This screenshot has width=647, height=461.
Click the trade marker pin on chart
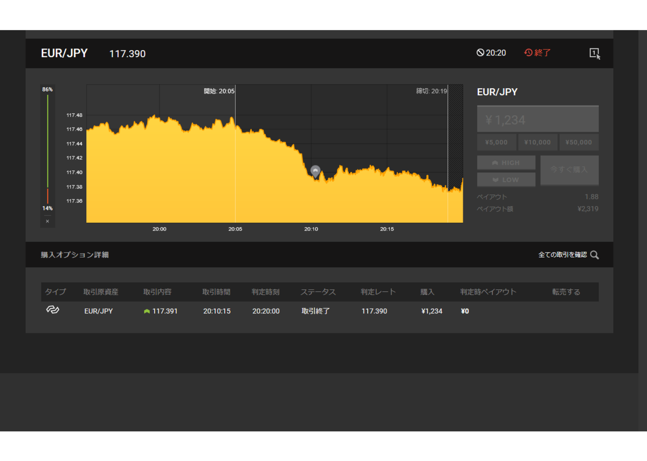coord(315,172)
